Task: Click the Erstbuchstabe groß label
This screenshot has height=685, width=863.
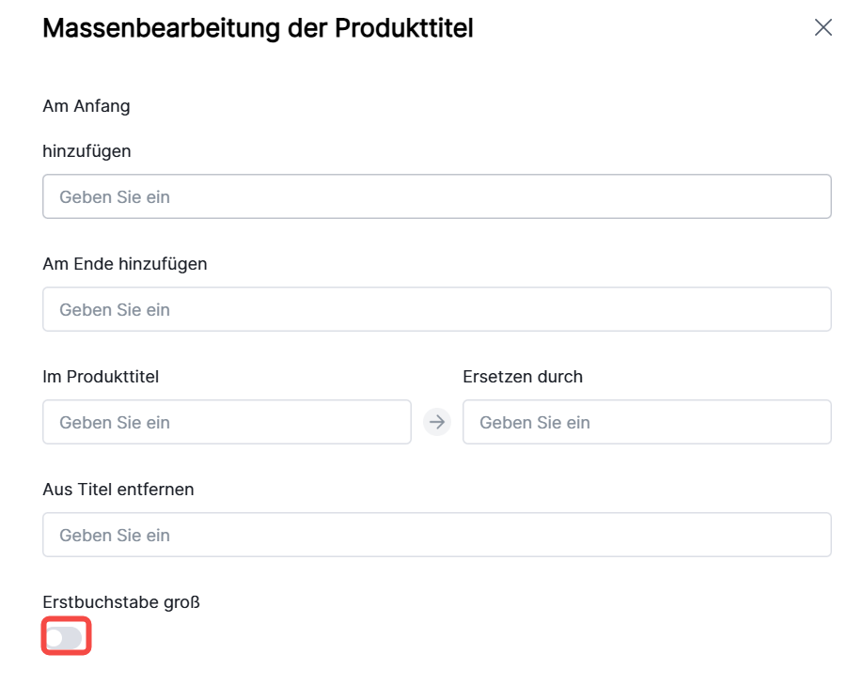Action: [x=121, y=602]
